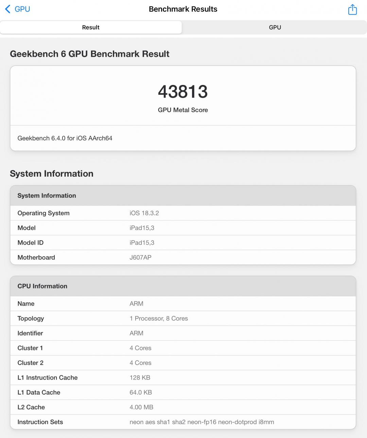367x438 pixels.
Task: Tap the Model iPad15,3 row
Action: pos(183,228)
